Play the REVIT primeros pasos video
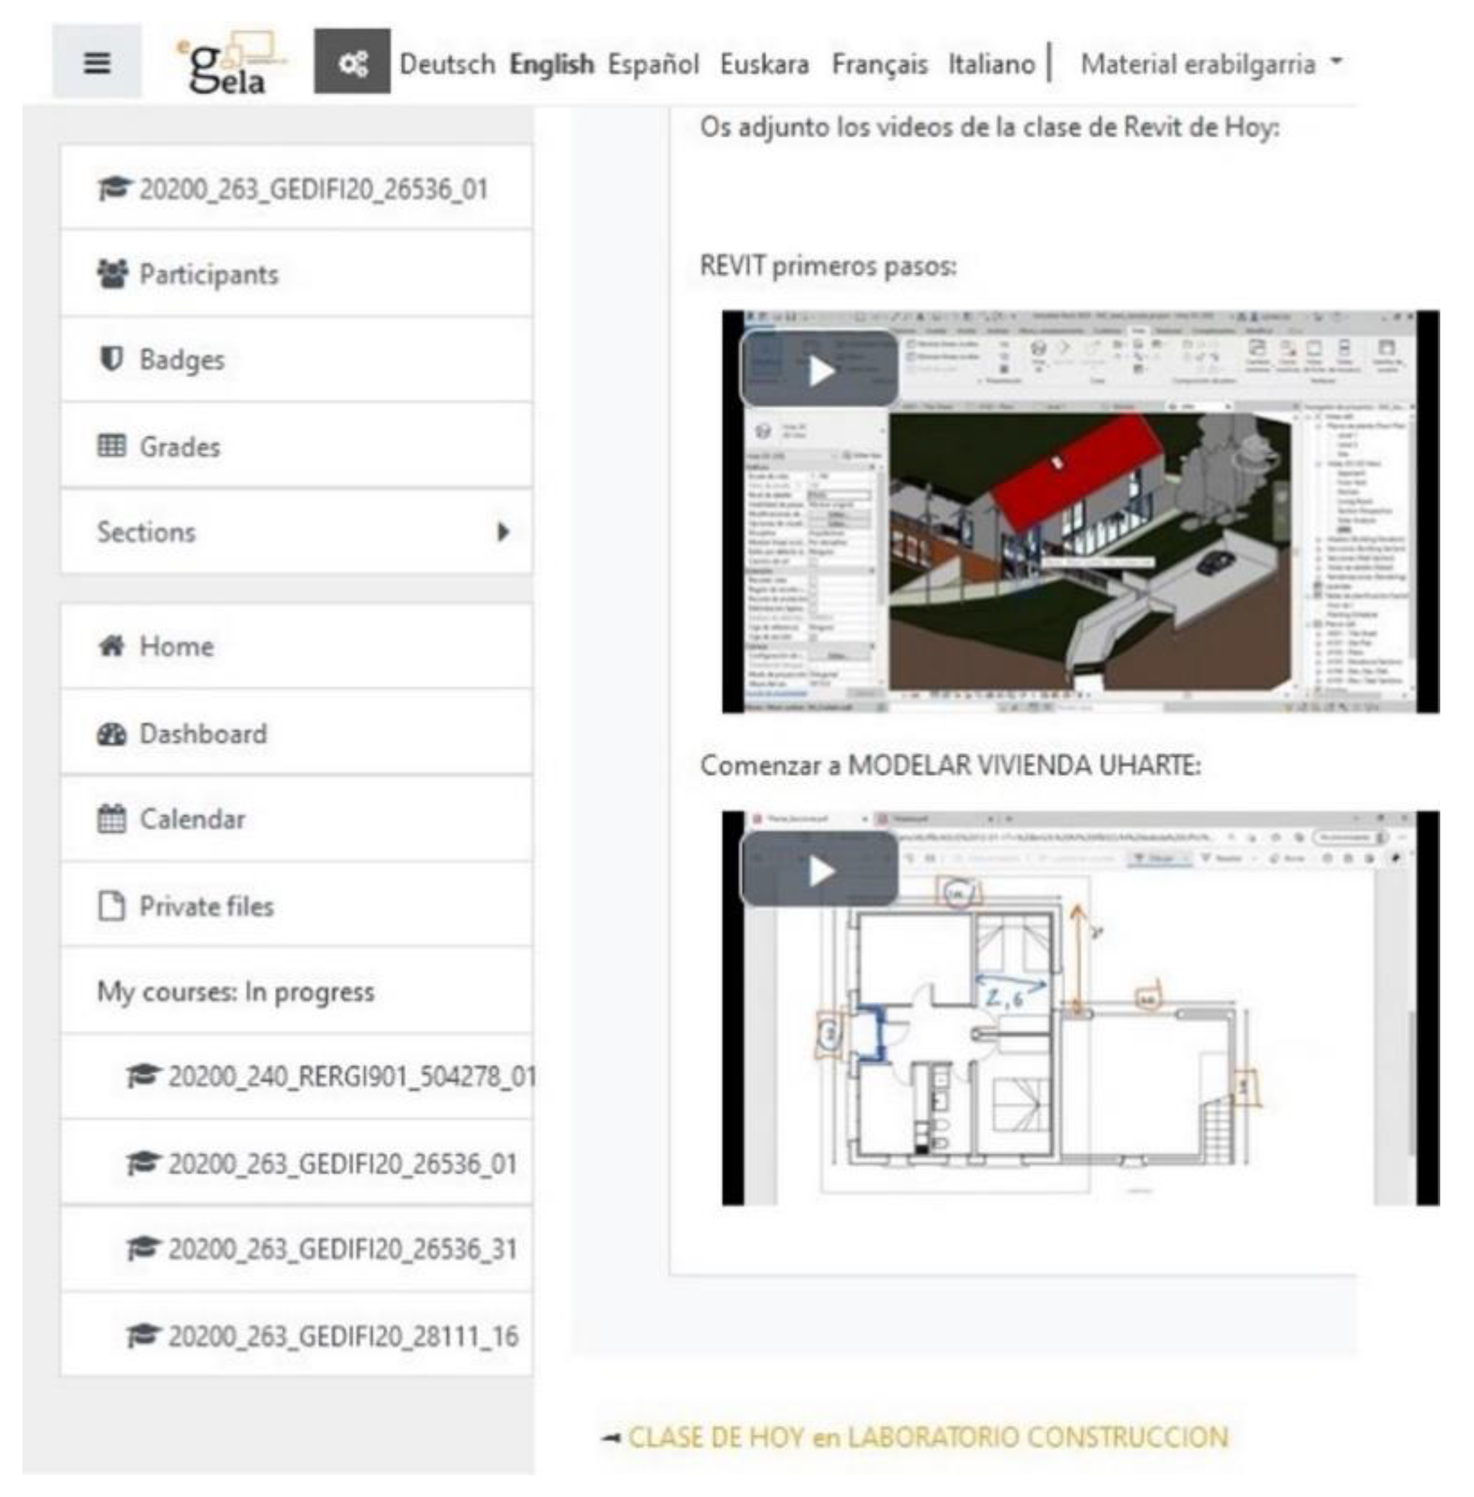Screen dimensions: 1474x1497 pos(820,371)
